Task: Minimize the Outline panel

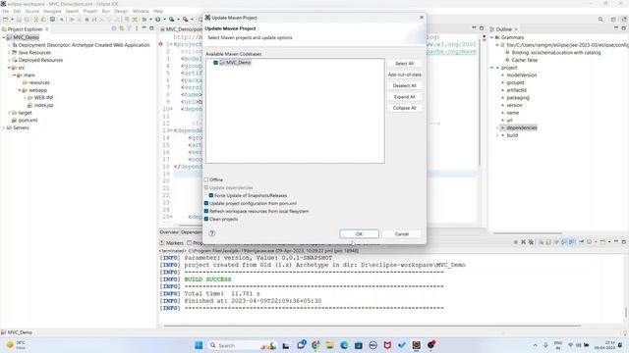Action: [x=616, y=28]
